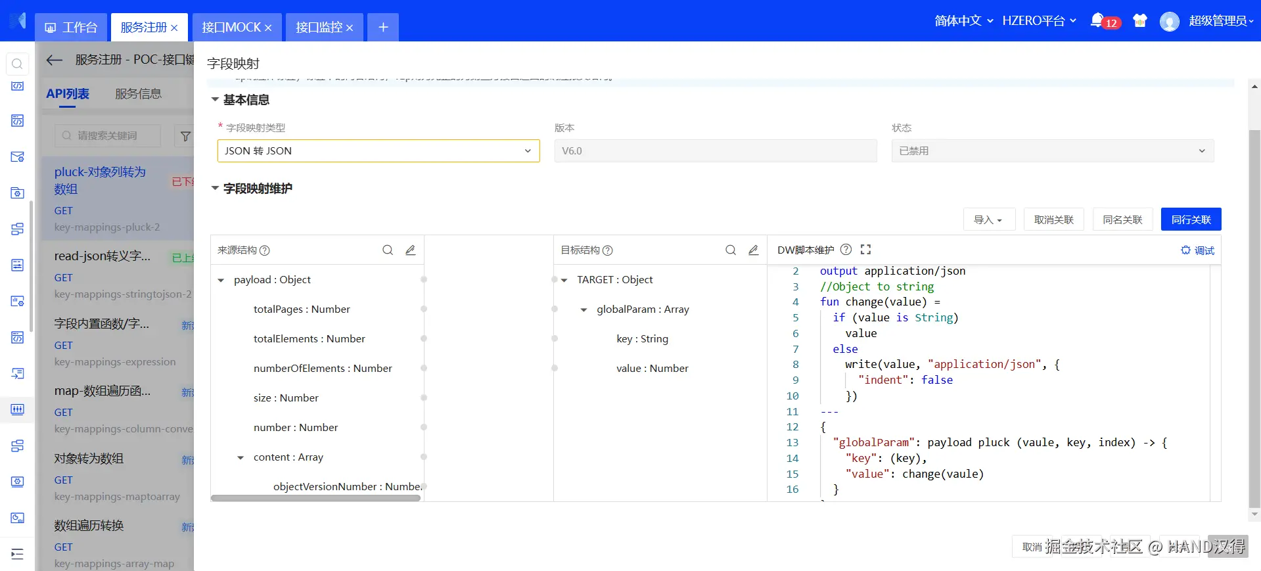Click the app logo in top-left corner
Screen dimensions: 1261x571
(18, 21)
